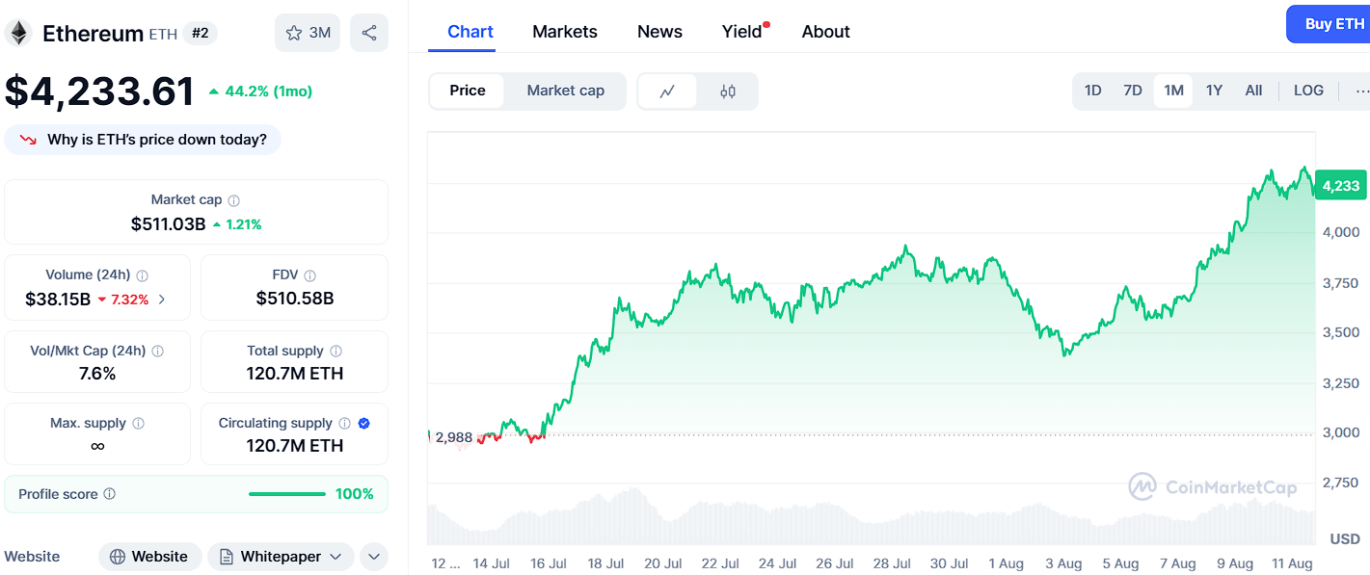The height and width of the screenshot is (575, 1370).
Task: Click the ETH ticker symbol text
Action: coord(163,35)
